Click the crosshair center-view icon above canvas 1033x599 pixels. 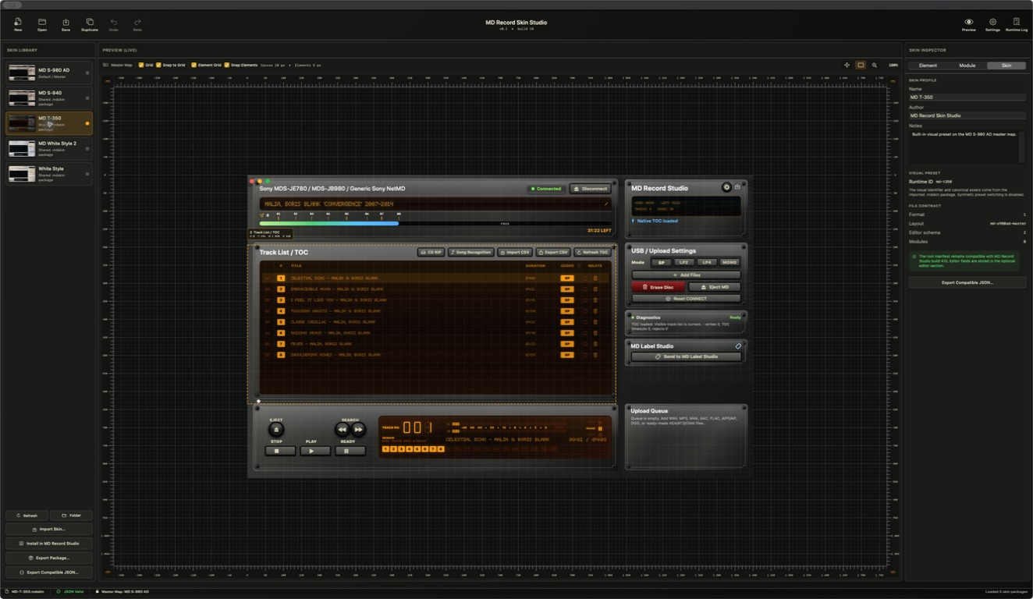pyautogui.click(x=847, y=65)
